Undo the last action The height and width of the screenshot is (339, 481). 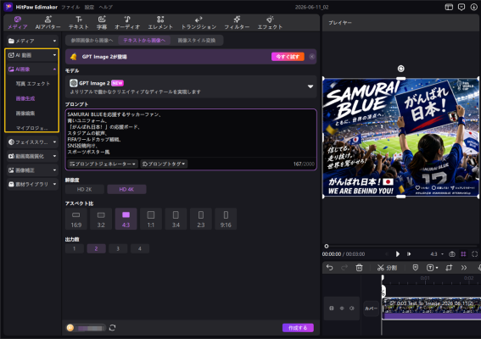330,268
